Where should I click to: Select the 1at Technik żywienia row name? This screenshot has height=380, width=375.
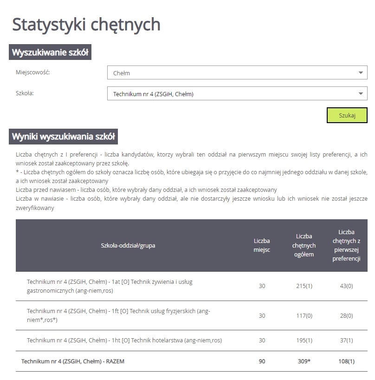tap(116, 286)
